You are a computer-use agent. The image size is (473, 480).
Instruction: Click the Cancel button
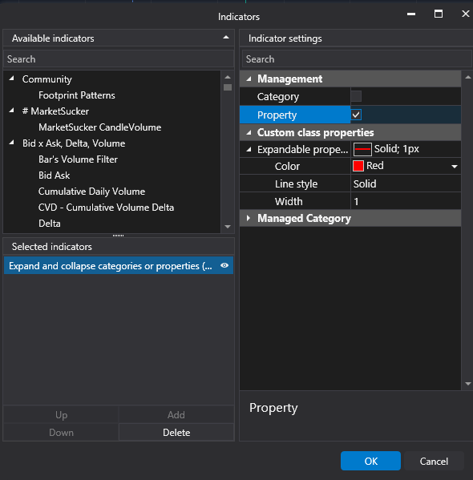pyautogui.click(x=434, y=461)
